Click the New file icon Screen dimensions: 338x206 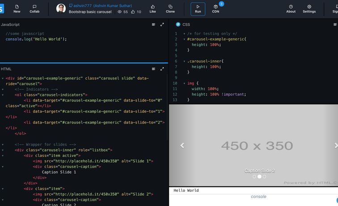[17, 9]
